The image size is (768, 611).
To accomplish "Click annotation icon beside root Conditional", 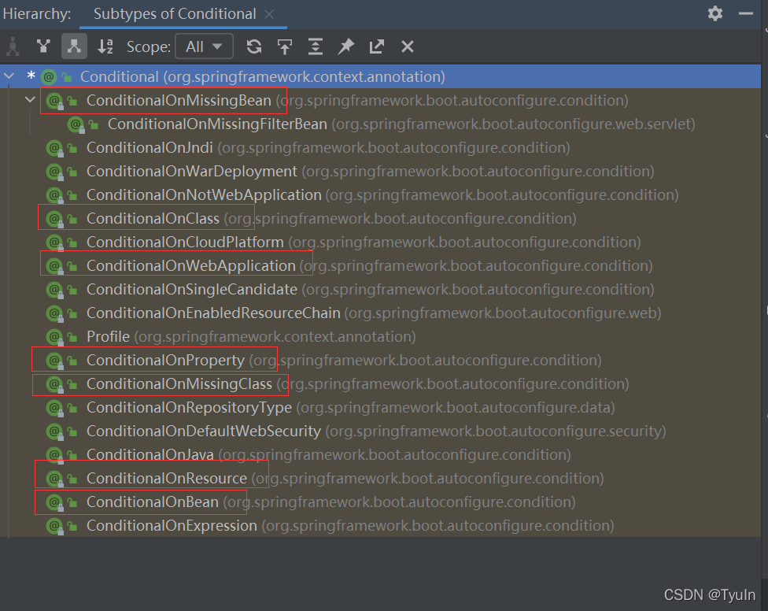I will [x=49, y=76].
